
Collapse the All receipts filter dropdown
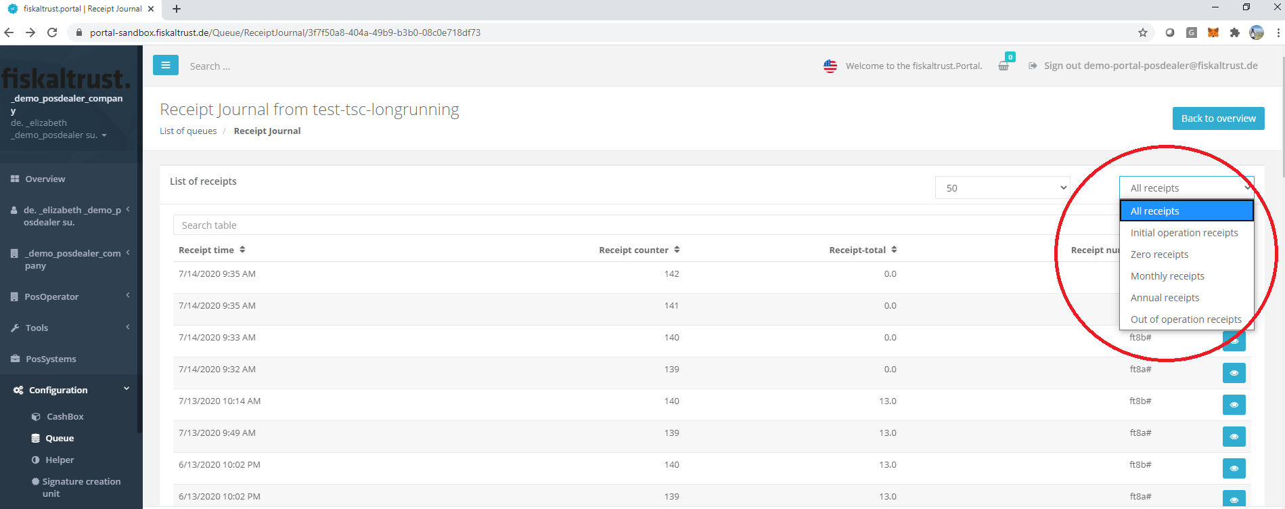click(1187, 187)
